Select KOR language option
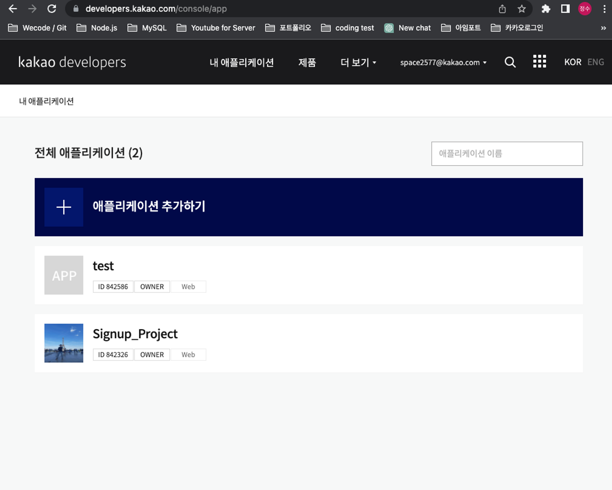The height and width of the screenshot is (490, 612). 573,62
